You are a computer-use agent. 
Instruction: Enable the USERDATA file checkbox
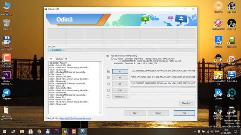tap(108, 97)
